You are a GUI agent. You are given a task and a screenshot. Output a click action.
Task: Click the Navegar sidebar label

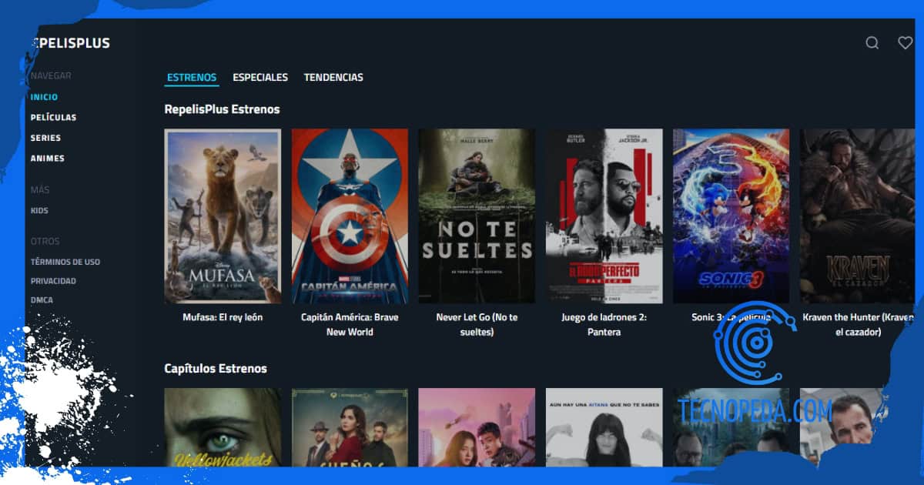(51, 76)
